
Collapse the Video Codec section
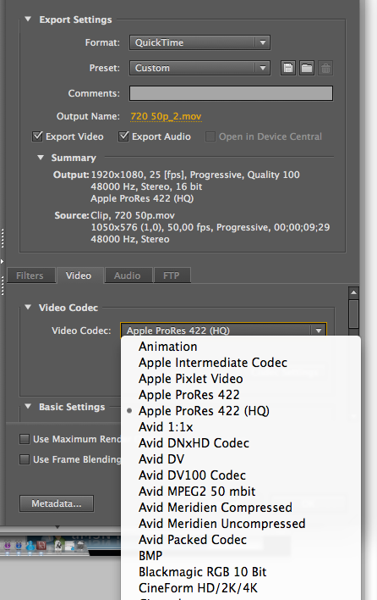(28, 308)
